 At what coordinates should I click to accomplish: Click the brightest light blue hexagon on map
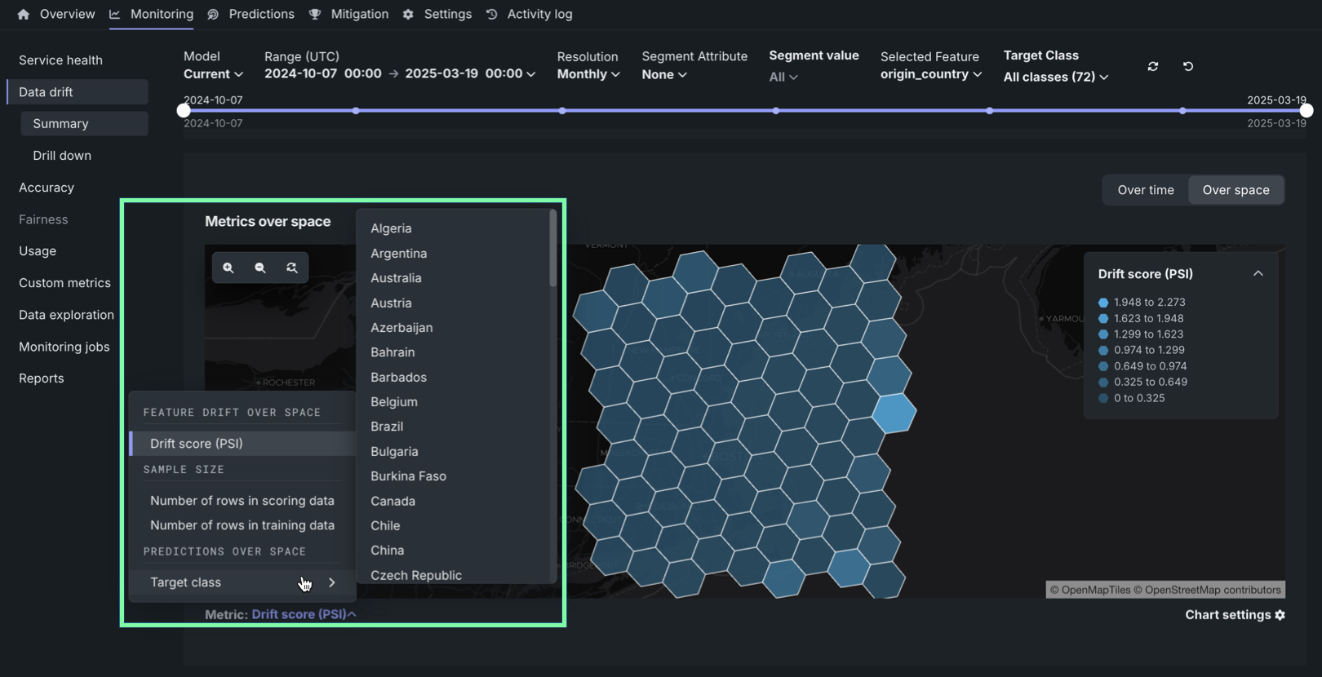(894, 413)
